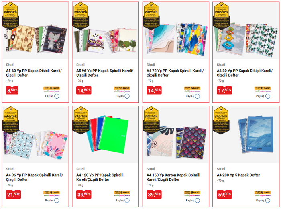Select Paylaş circle for A4 160 Yp Karton notebook
Viewport: 281px width, 209px height.
click(x=198, y=201)
